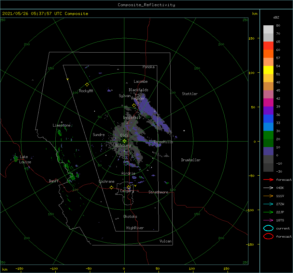The height and width of the screenshot is (273, 293).
Task: Click the HighRiver city label
Action: click(135, 228)
